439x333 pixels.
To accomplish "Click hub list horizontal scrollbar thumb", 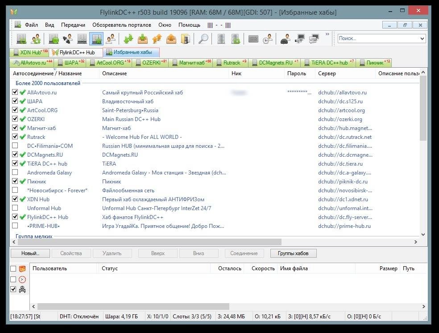I will [150, 242].
